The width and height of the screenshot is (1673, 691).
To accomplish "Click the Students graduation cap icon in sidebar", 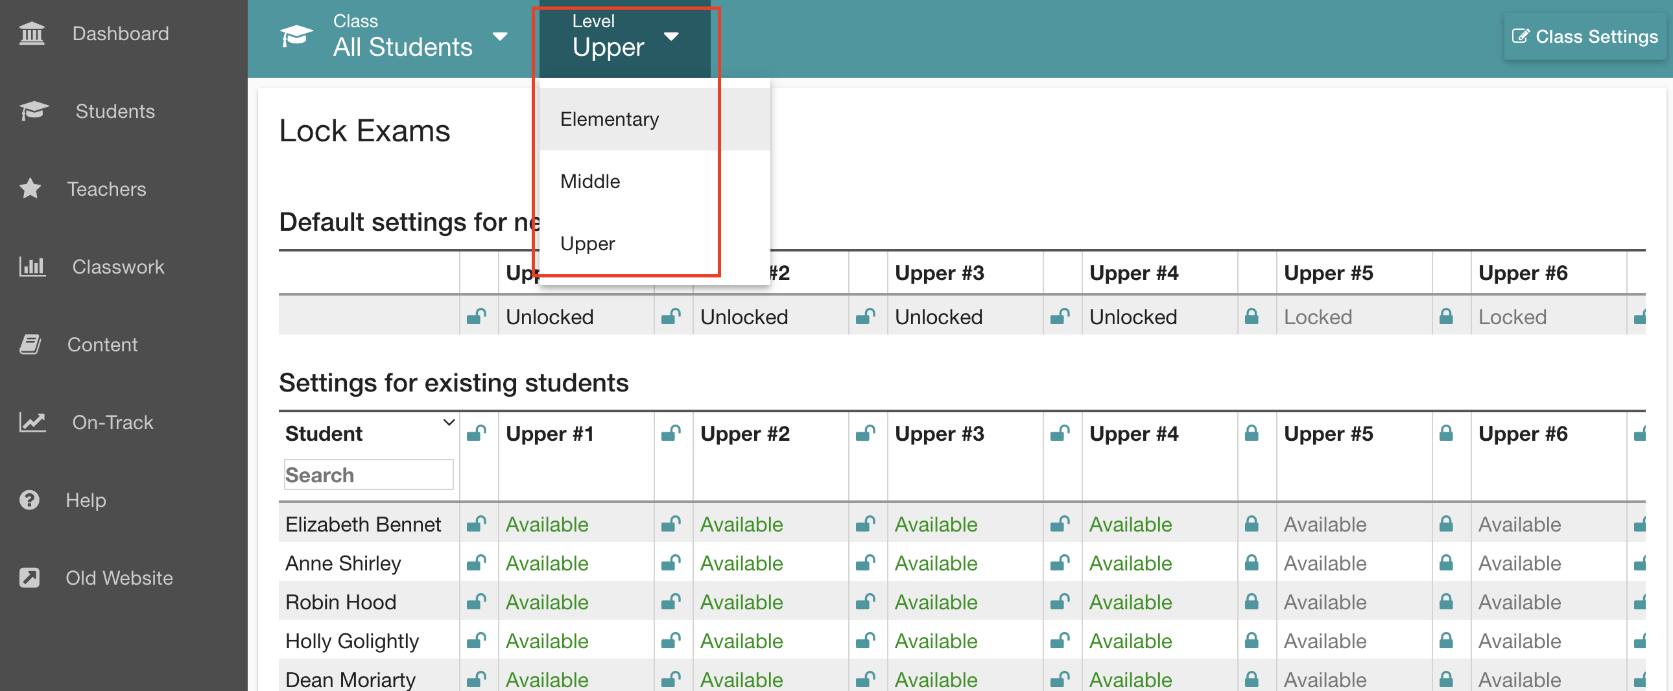I will click(x=34, y=111).
